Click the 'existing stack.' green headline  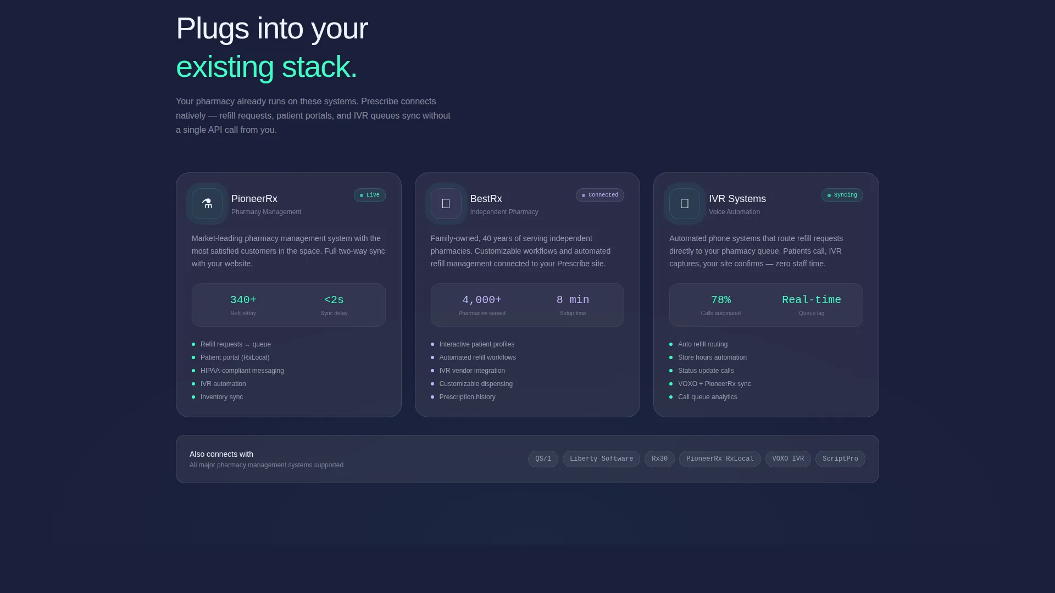[x=266, y=67]
